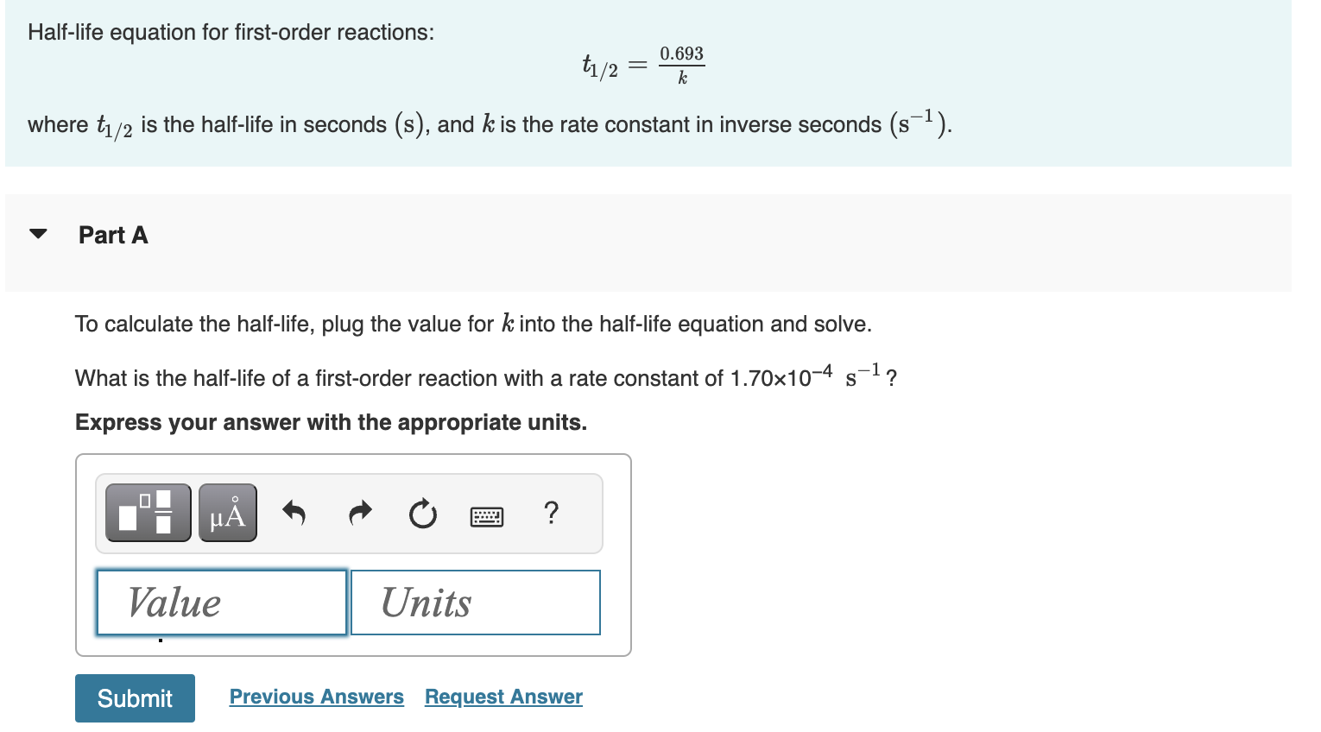
Task: Redo the last answer entry
Action: 359,514
